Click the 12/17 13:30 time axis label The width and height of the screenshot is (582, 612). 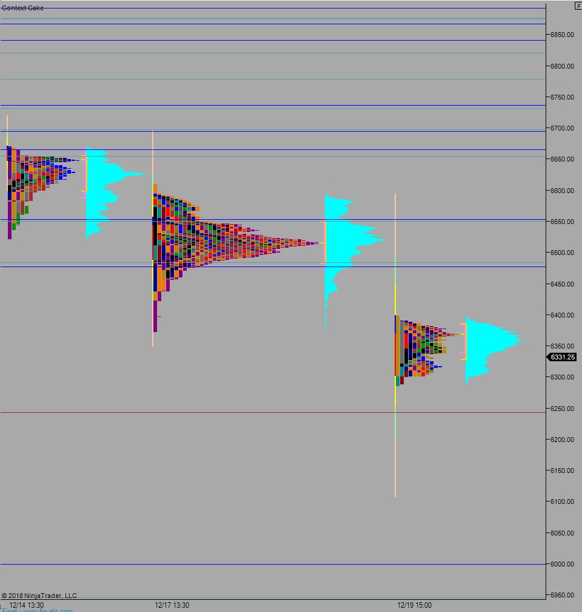[172, 605]
